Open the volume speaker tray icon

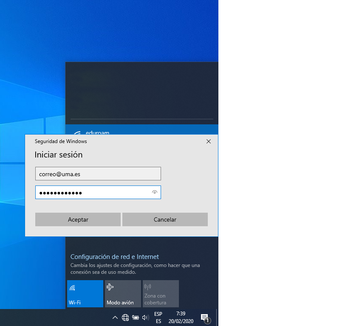(x=145, y=318)
